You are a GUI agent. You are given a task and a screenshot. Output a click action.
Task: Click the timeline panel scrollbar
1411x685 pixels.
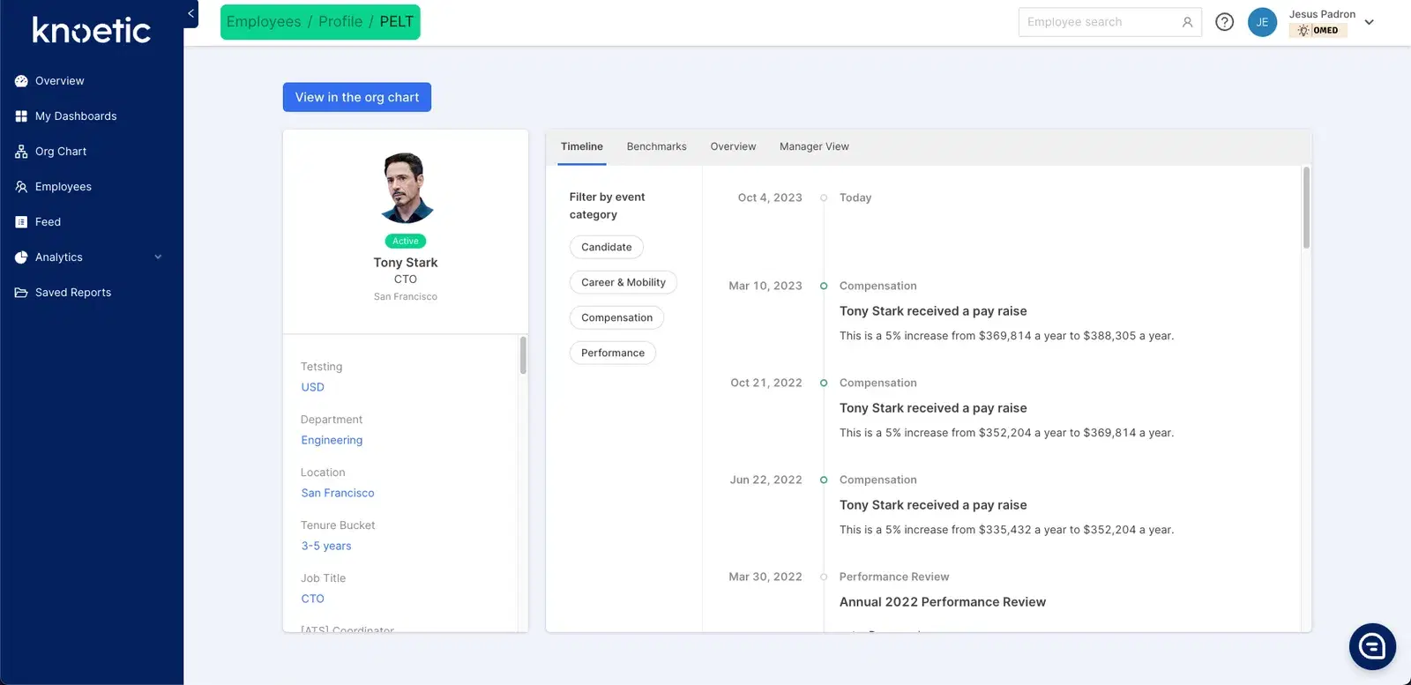1306,208
